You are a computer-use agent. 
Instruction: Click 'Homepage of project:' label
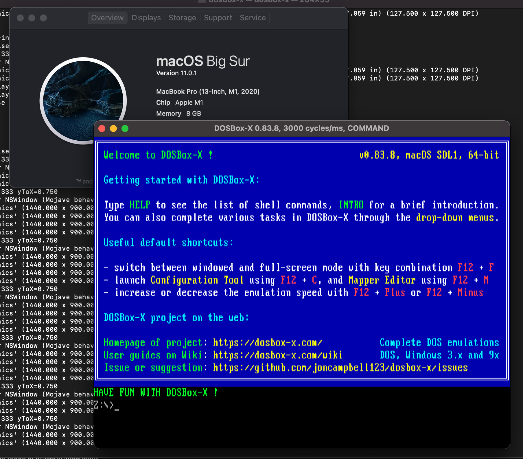tap(156, 343)
